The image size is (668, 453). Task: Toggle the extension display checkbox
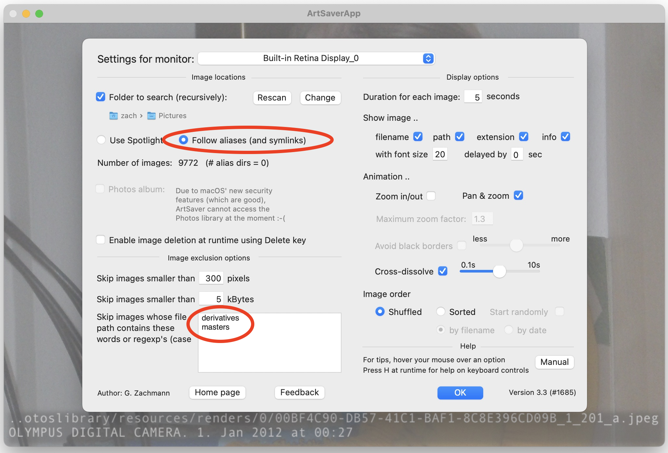(524, 136)
